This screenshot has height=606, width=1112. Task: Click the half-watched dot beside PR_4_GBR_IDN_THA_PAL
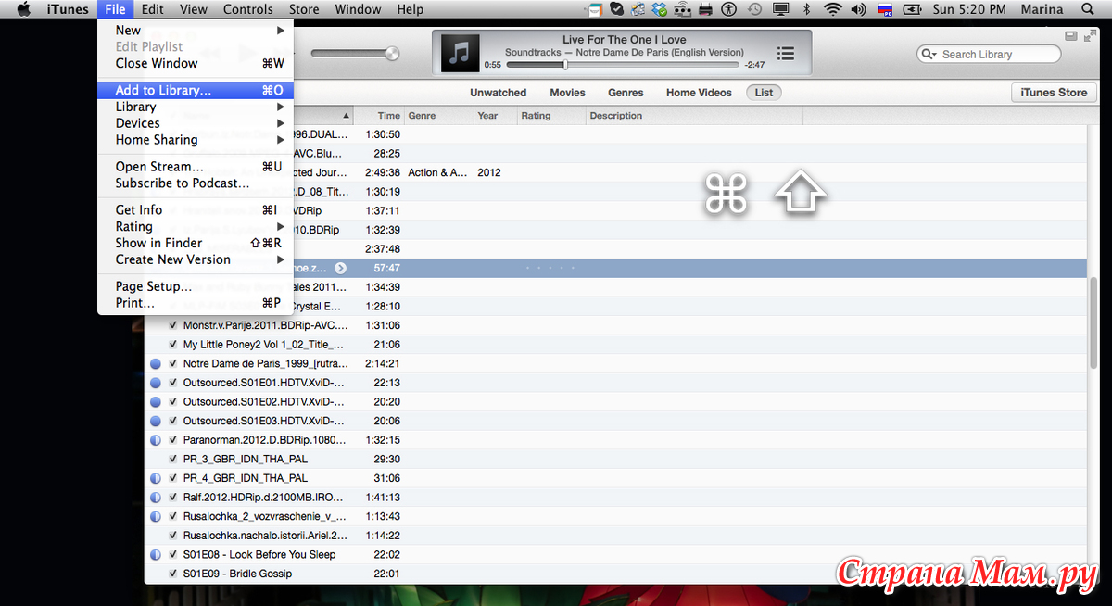pyautogui.click(x=156, y=478)
